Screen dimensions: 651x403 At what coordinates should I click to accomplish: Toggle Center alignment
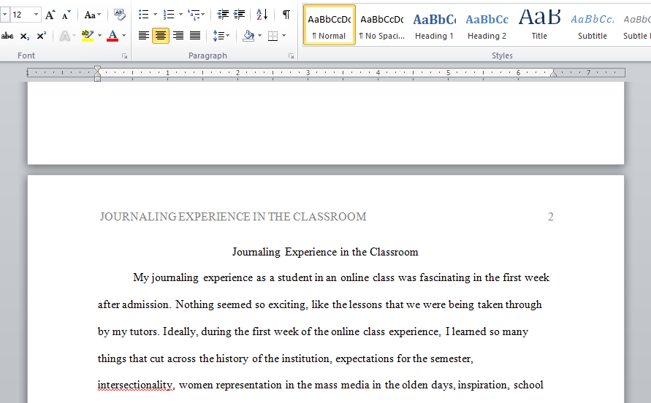(161, 36)
